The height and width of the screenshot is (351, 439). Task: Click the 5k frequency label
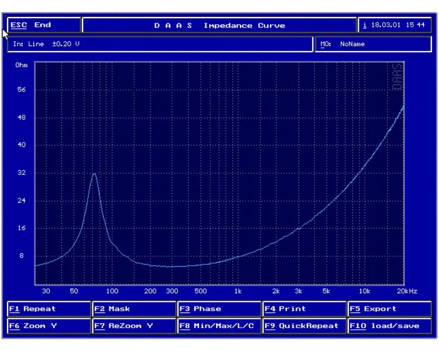[327, 291]
